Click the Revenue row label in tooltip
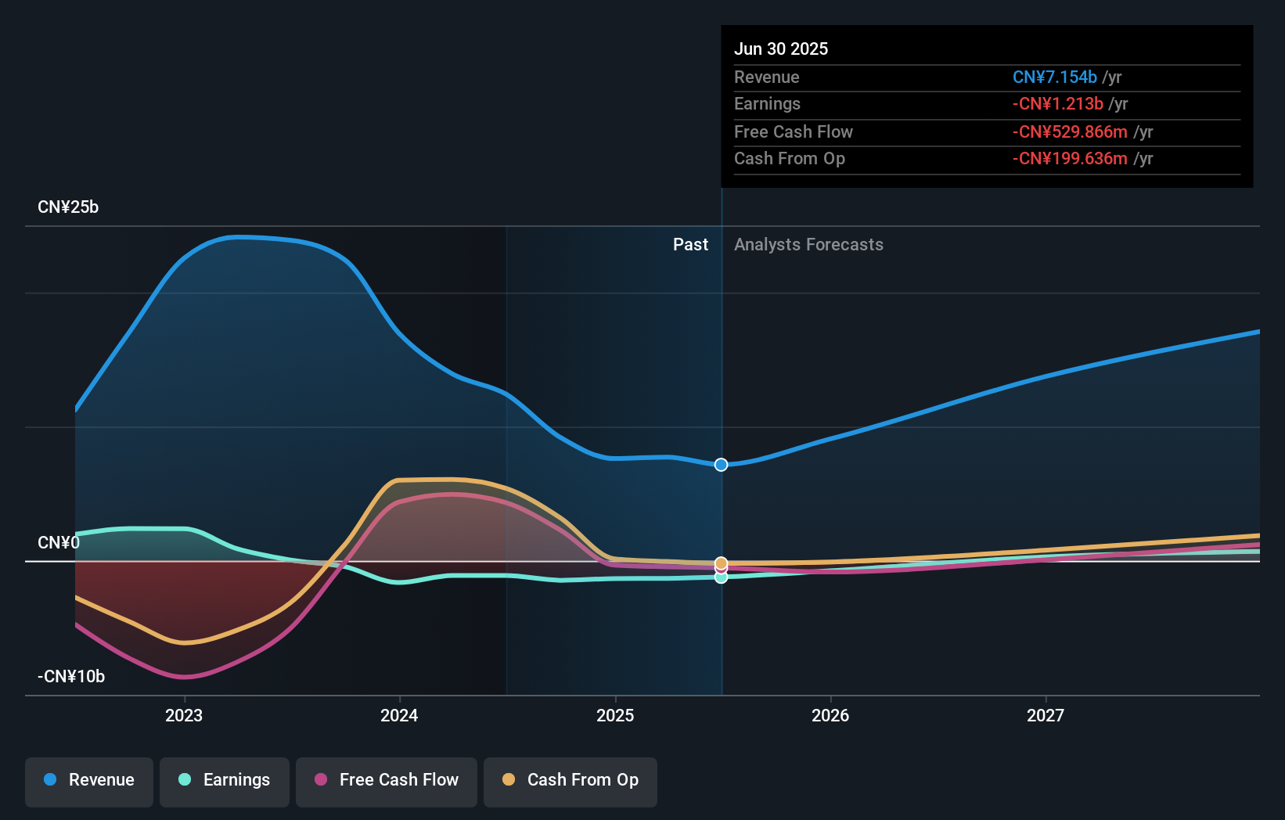The image size is (1285, 820). (767, 77)
